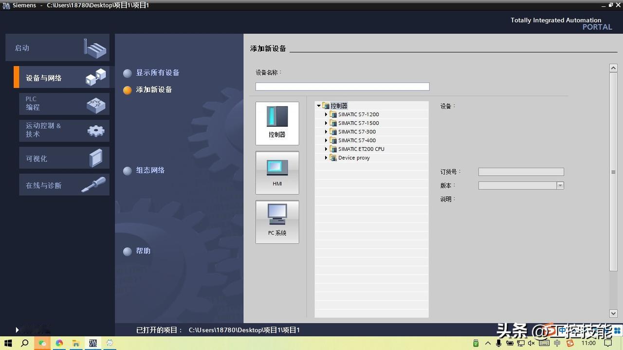Click the scrollbar down arrow
This screenshot has width=623, height=350.
point(613,313)
